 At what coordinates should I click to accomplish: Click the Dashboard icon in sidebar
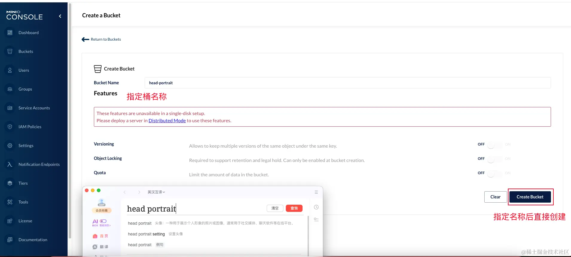pyautogui.click(x=10, y=33)
